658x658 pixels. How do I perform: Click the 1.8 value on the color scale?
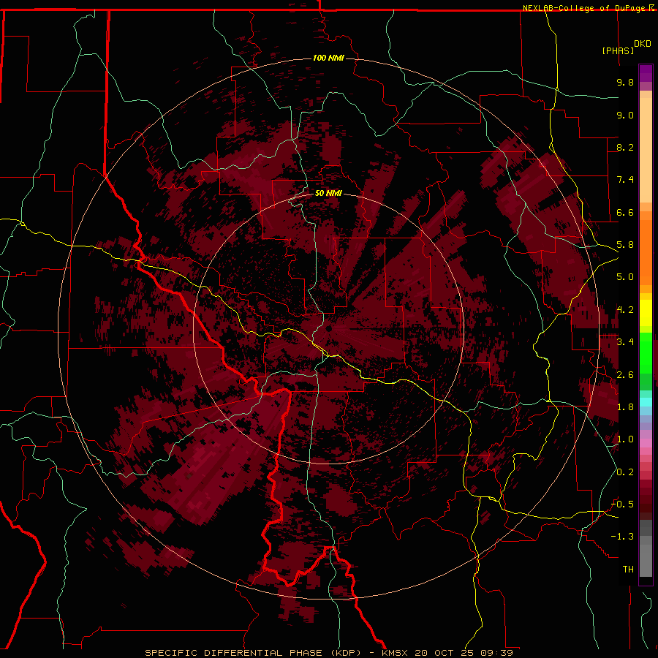click(625, 407)
